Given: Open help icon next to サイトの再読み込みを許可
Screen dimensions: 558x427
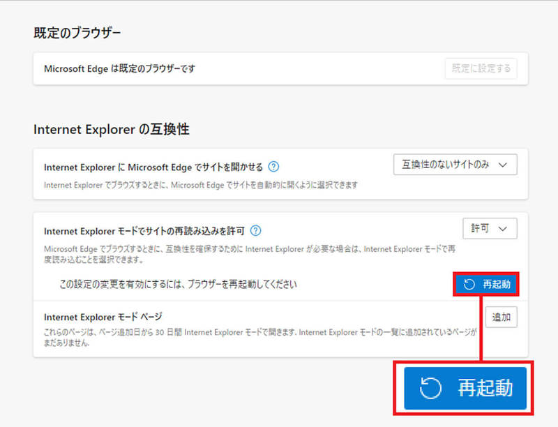Looking at the screenshot, I should (x=255, y=230).
